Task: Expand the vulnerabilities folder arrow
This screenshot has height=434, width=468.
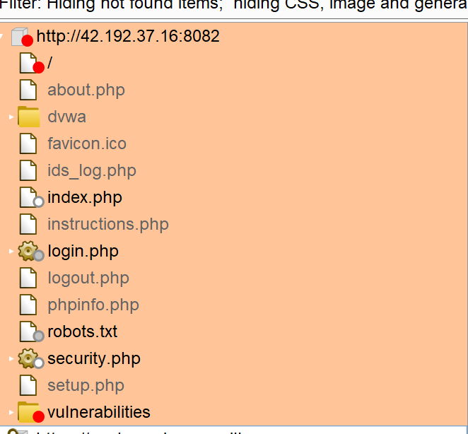Action: (11, 412)
